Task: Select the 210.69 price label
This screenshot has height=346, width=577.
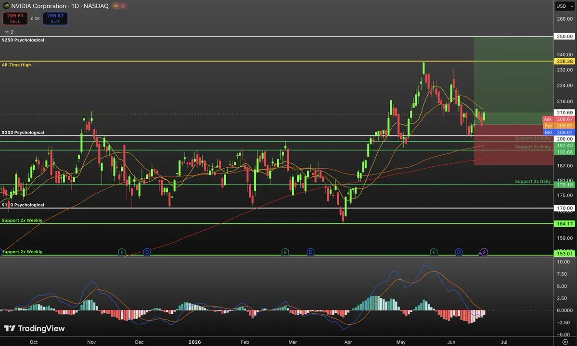Action: (x=564, y=113)
